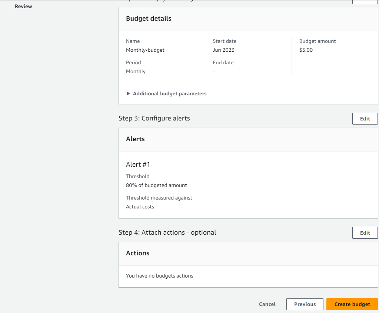Click the Alert #1 title
Image resolution: width=379 pixels, height=313 pixels.
[x=138, y=164]
